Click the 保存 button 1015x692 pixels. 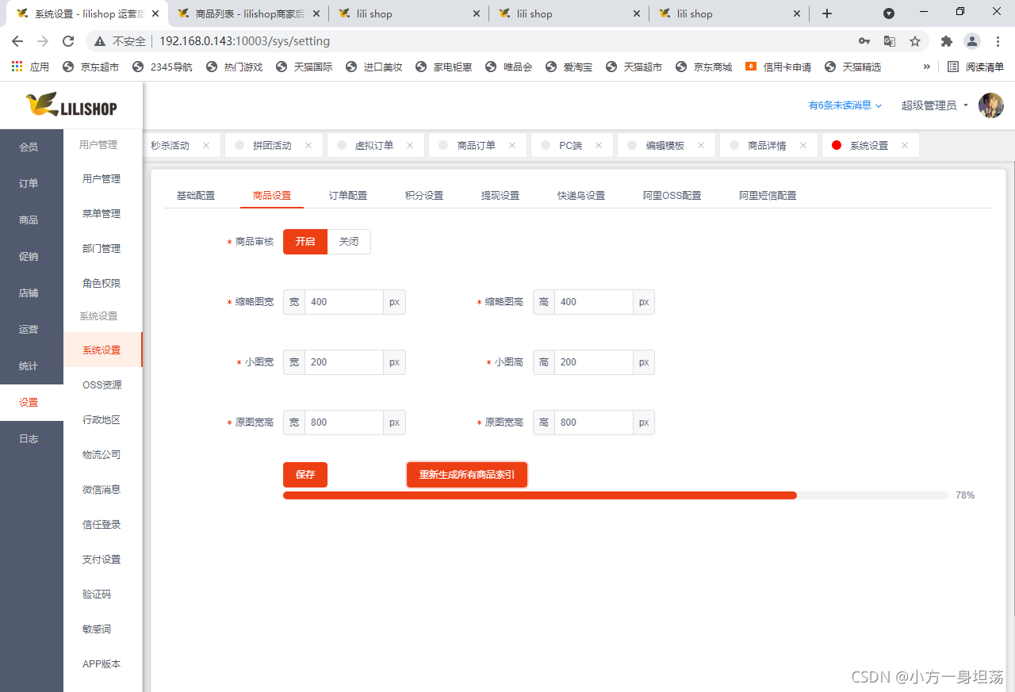coord(305,475)
